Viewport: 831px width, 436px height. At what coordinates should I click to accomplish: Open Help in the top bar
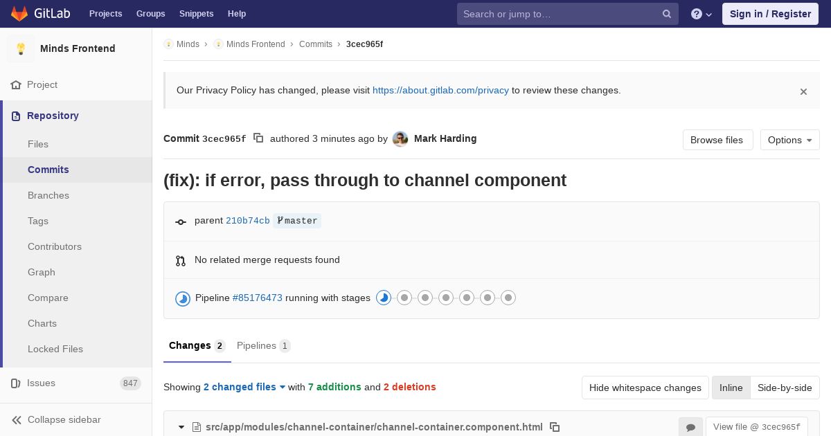click(x=237, y=14)
